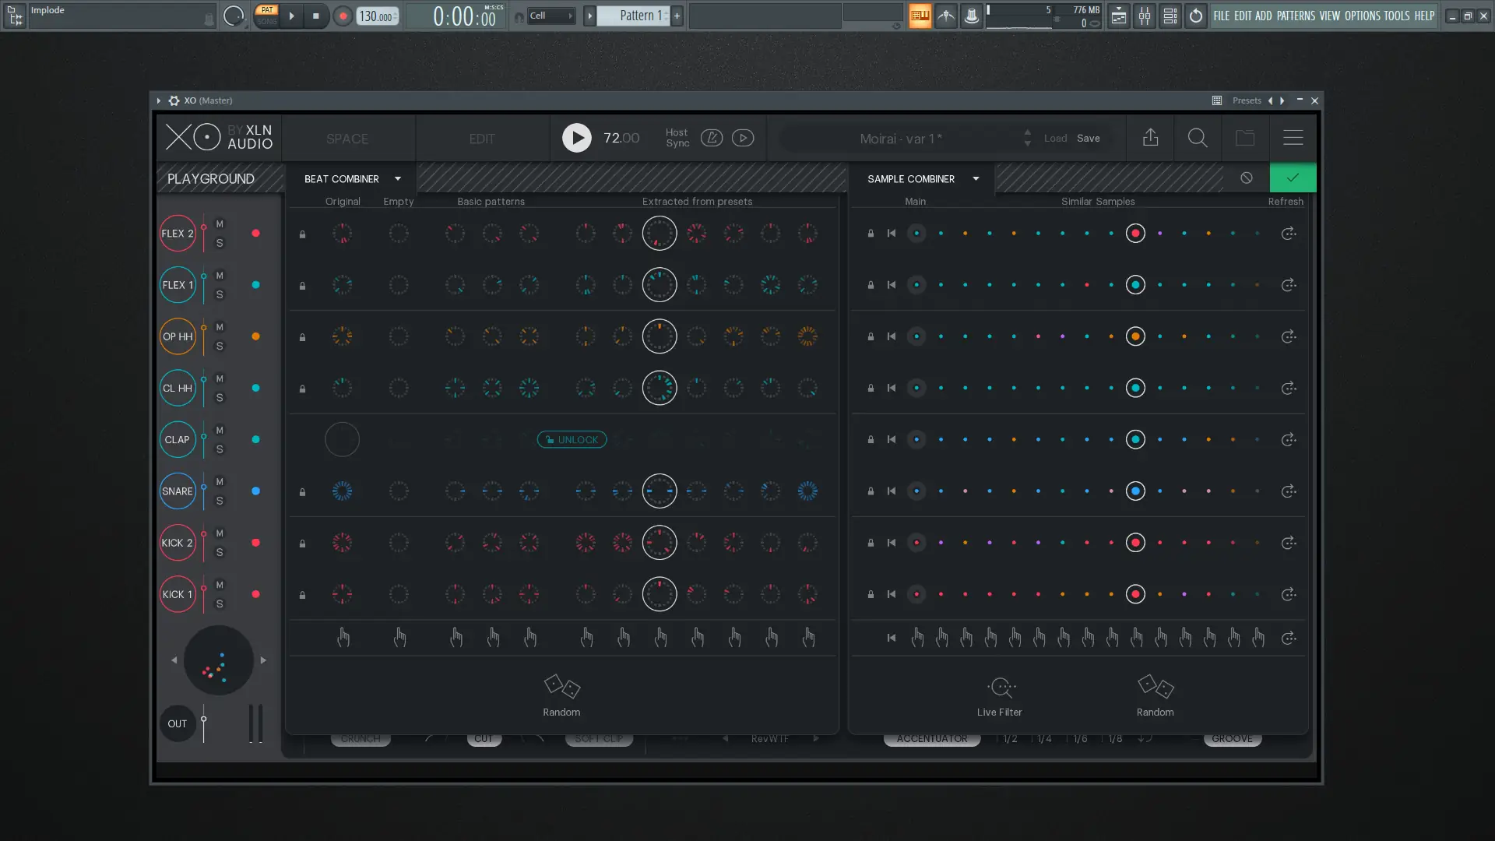The width and height of the screenshot is (1495, 841).
Task: Open the SAMPLE COMBINER dropdown
Action: coord(976,178)
